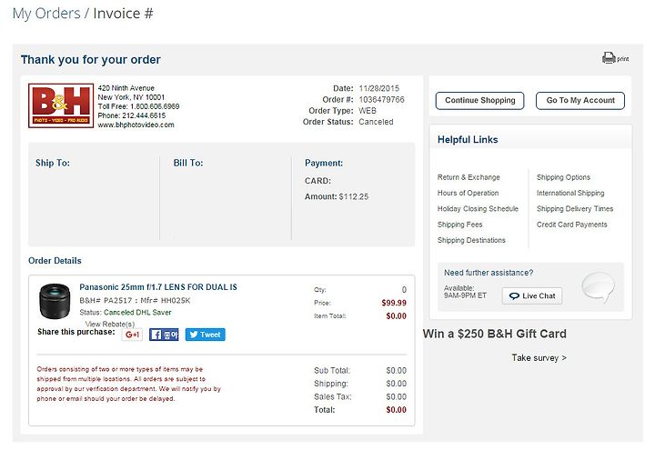Click the print icon
This screenshot has width=655, height=450.
click(609, 58)
